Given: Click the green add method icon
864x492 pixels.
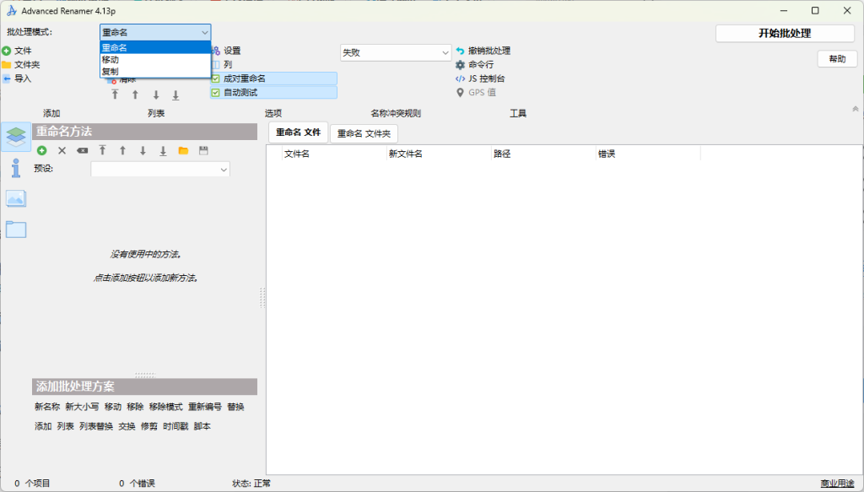Looking at the screenshot, I should point(41,150).
